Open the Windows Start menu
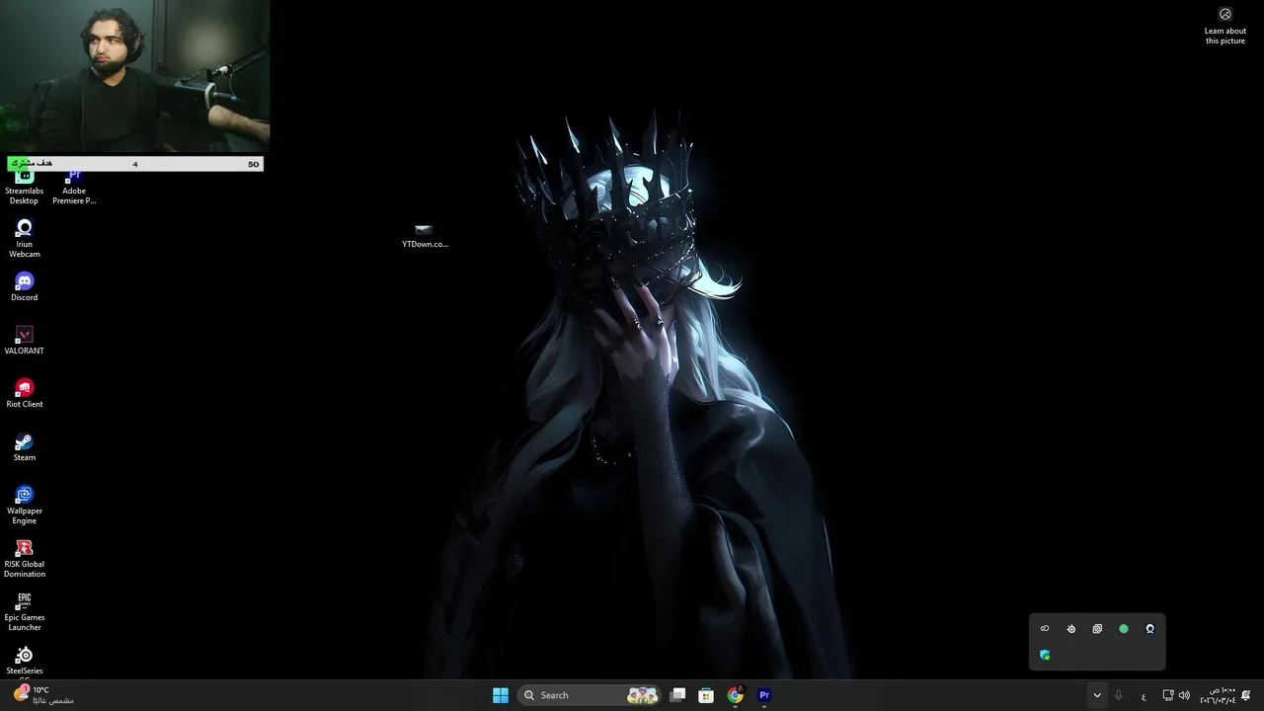Screen dimensions: 1264x711 [x=501, y=695]
